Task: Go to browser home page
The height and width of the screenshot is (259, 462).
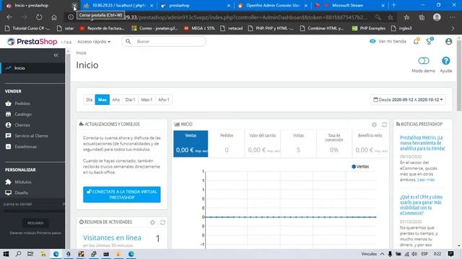Action: [x=54, y=17]
